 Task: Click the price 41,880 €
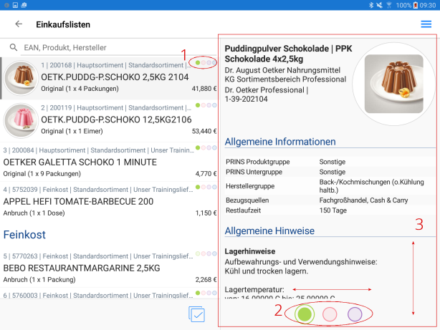pos(204,89)
